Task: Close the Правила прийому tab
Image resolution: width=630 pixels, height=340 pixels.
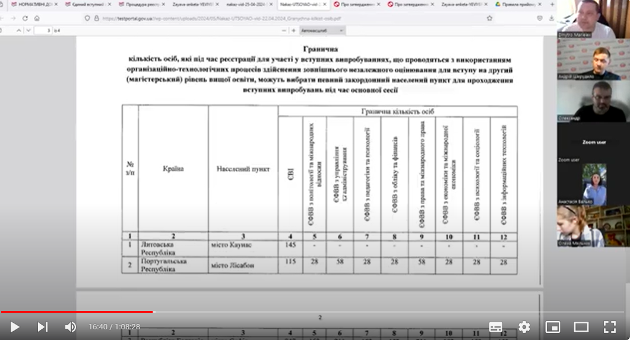Action: [540, 4]
